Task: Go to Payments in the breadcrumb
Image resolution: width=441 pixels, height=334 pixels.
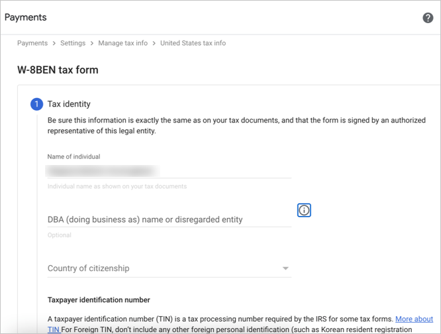Action: pyautogui.click(x=32, y=43)
